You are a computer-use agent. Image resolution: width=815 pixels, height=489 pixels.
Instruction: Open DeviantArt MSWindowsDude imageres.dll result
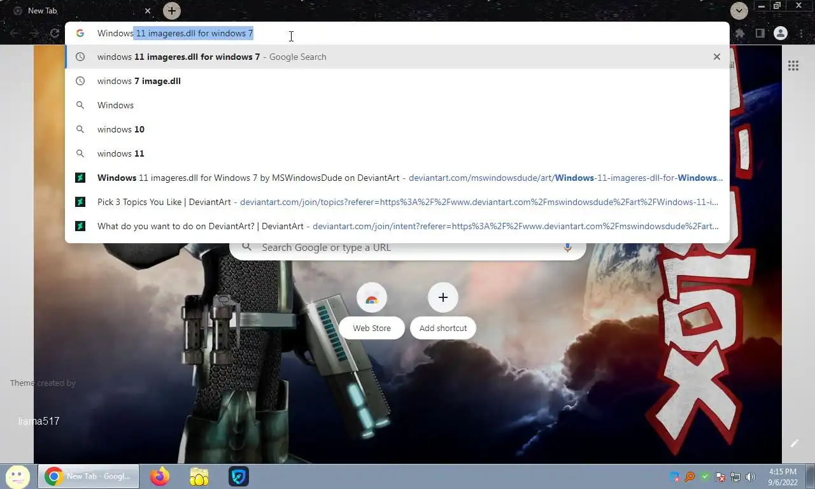tap(397, 178)
